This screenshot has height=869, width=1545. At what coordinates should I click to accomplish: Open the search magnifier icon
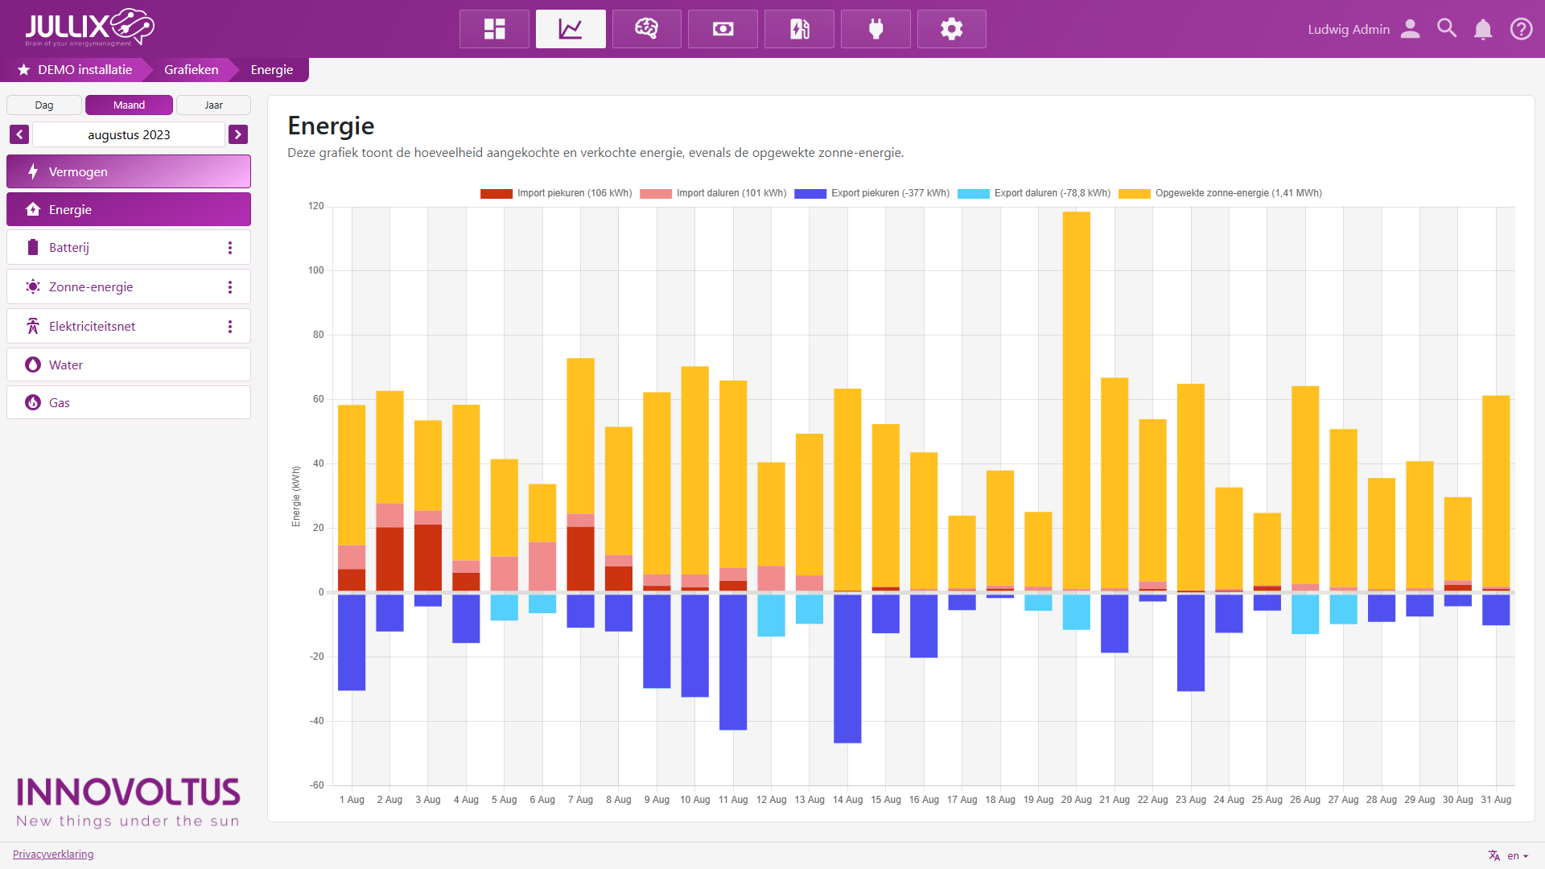pyautogui.click(x=1447, y=29)
